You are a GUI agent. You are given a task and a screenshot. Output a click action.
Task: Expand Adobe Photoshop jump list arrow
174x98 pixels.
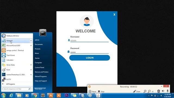[x=31, y=75]
